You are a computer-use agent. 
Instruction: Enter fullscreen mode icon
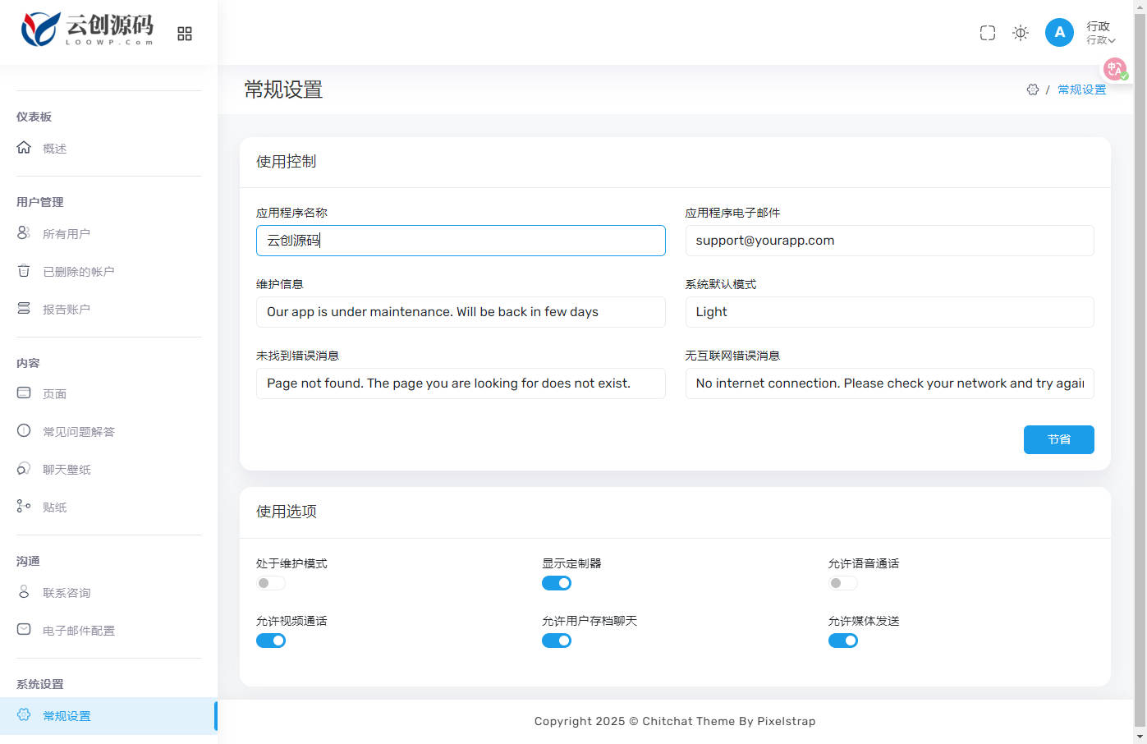pos(988,33)
